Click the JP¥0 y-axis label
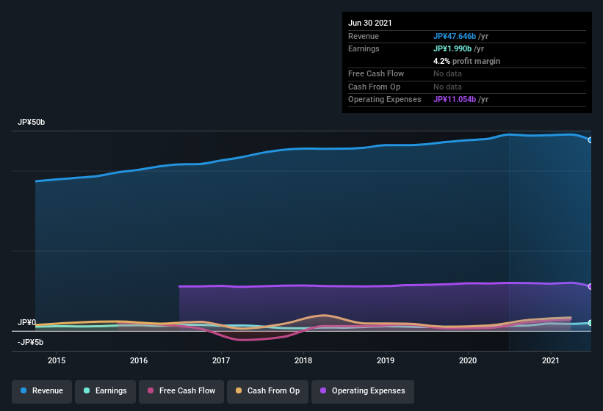This screenshot has height=411, width=603. point(27,323)
